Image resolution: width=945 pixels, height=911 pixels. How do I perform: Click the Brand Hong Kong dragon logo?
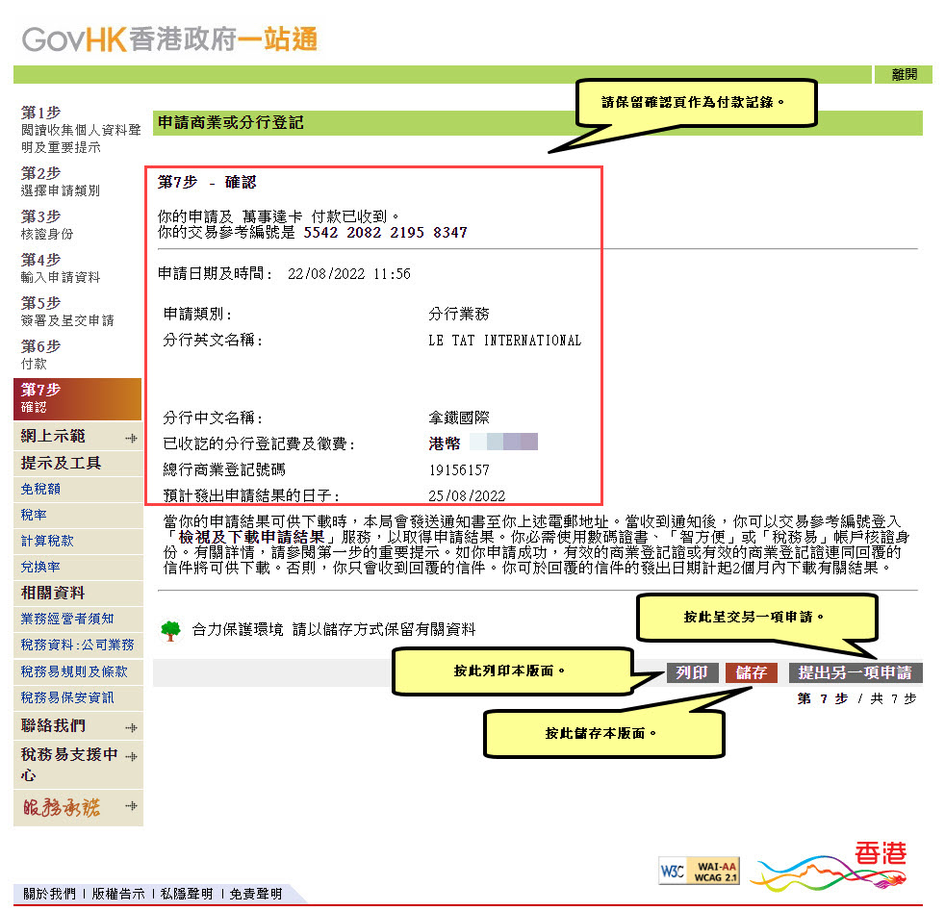(830, 866)
